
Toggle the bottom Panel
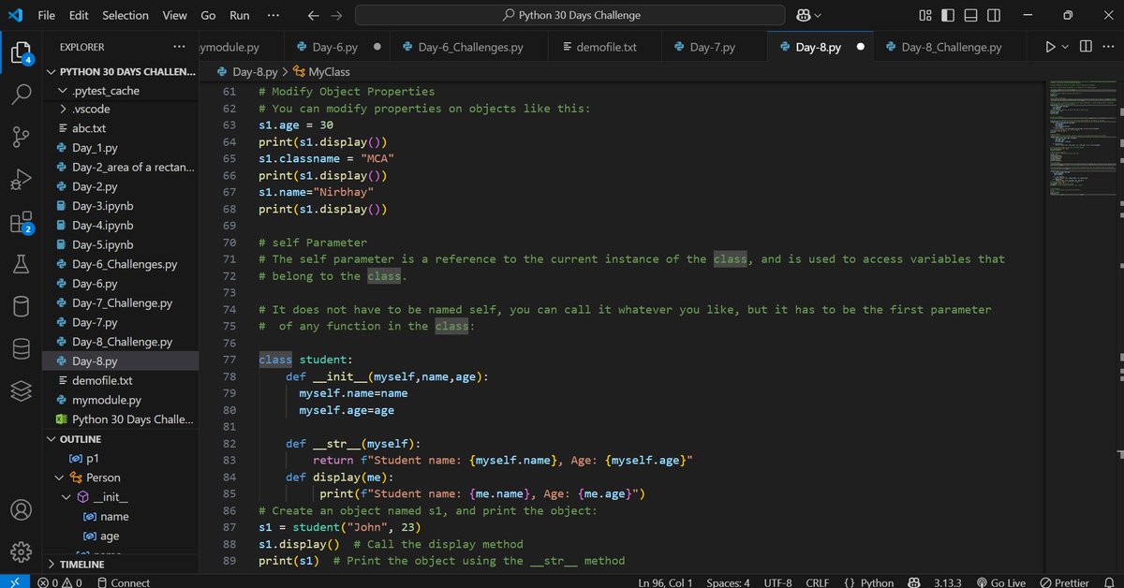pos(970,15)
